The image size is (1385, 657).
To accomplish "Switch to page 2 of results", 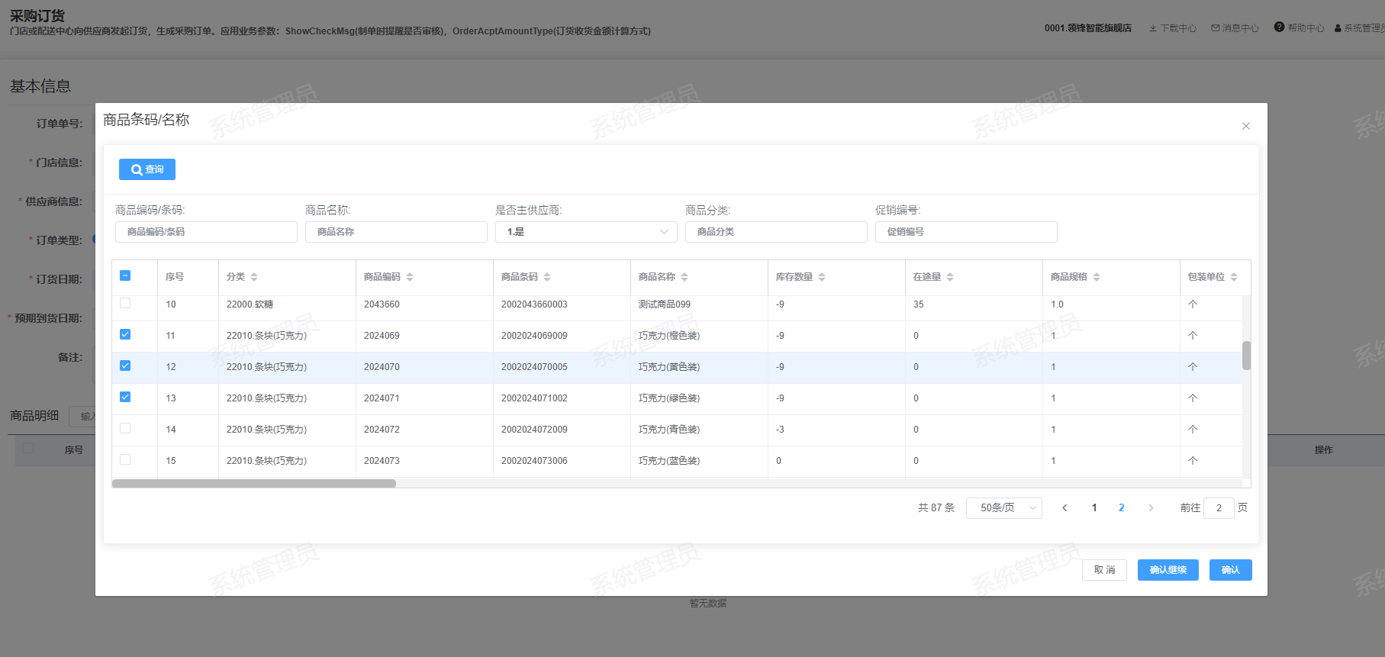I will (1121, 508).
